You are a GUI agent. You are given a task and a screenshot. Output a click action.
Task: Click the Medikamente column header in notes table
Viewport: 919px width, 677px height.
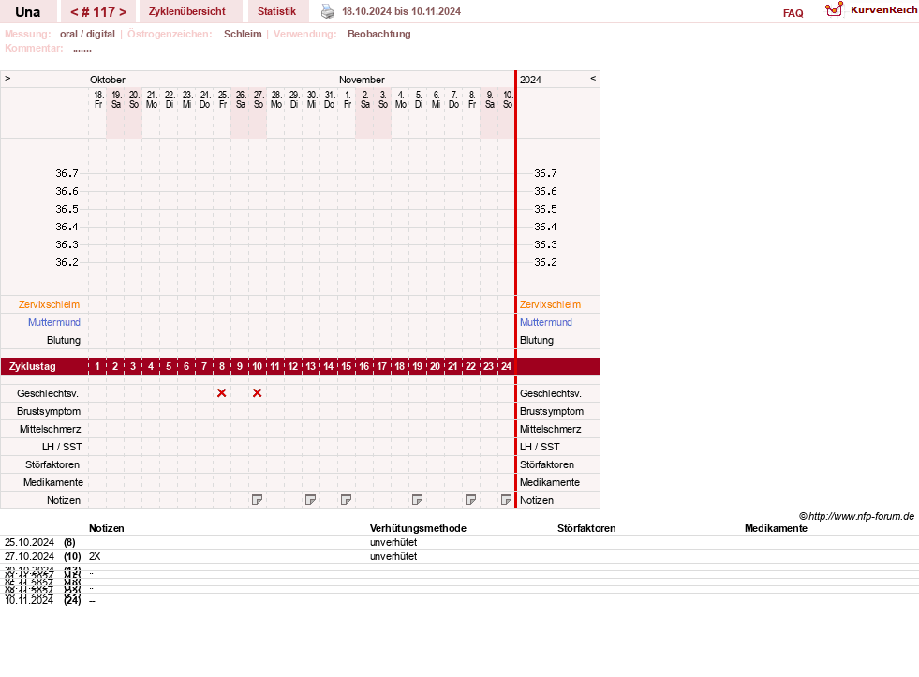776,528
